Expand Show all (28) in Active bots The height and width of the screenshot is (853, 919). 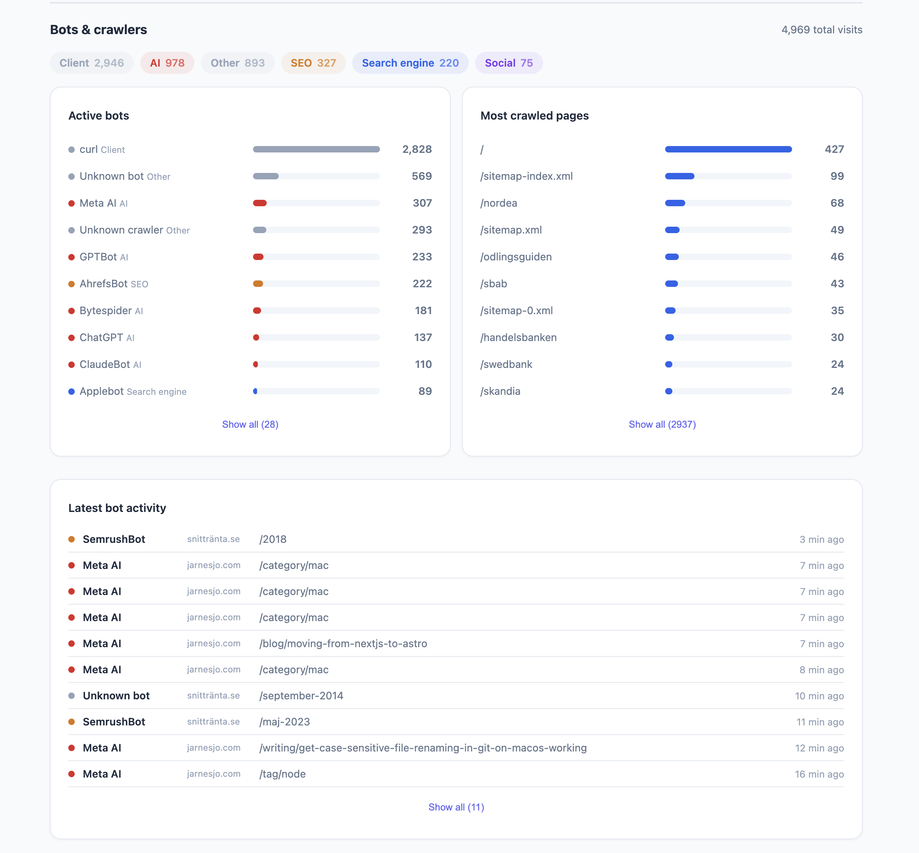250,424
